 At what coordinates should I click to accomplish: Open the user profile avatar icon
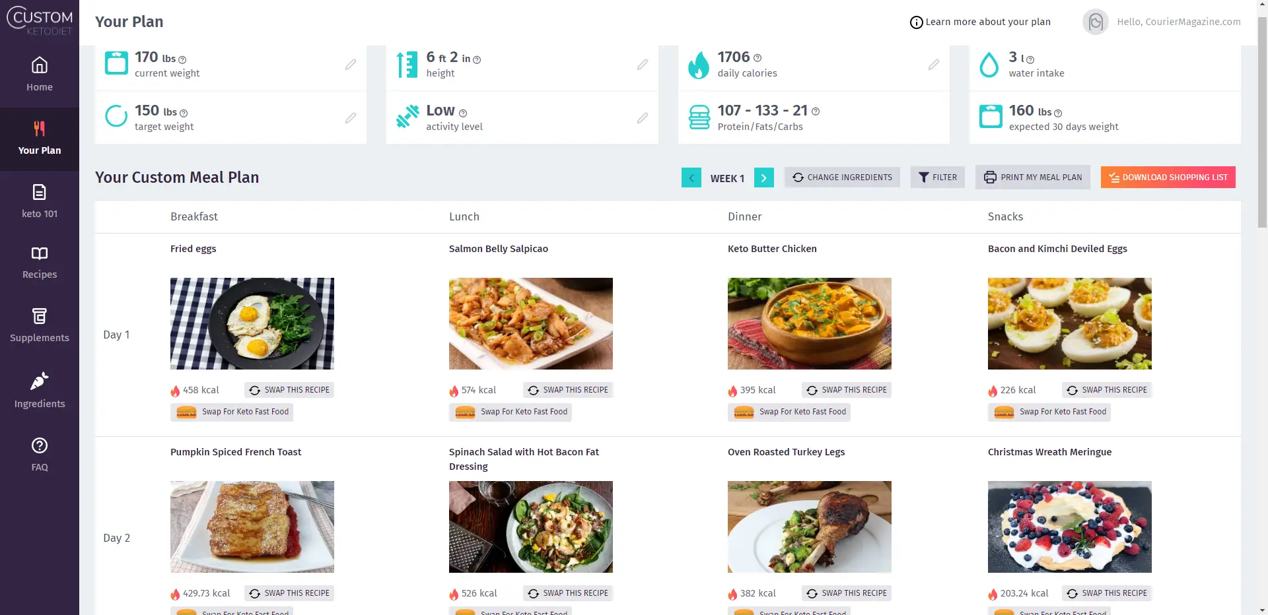[x=1096, y=22]
